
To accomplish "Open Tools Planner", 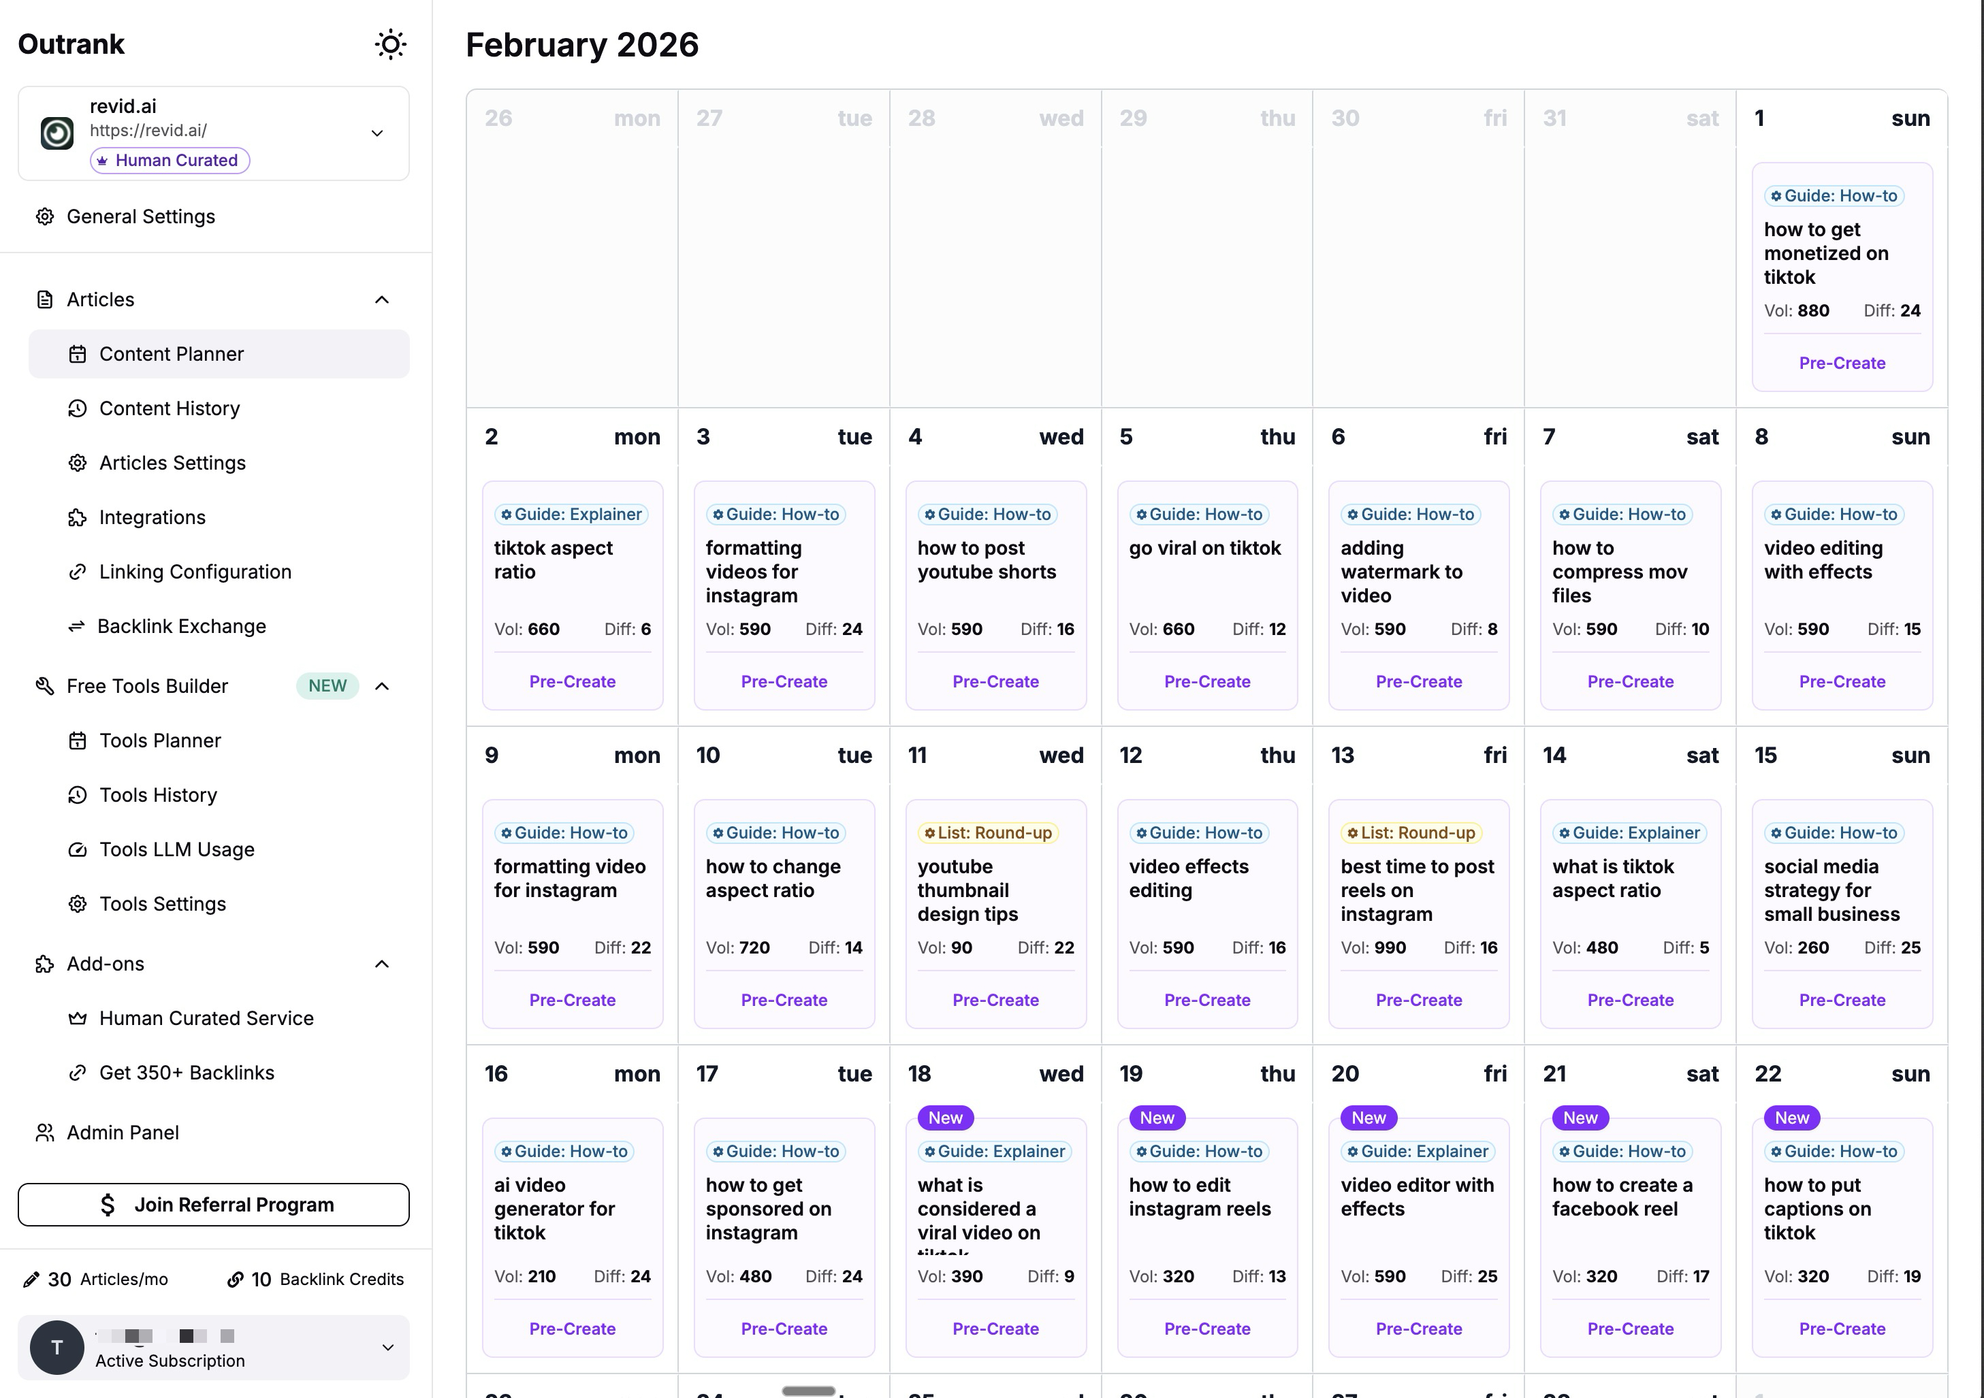I will click(160, 741).
